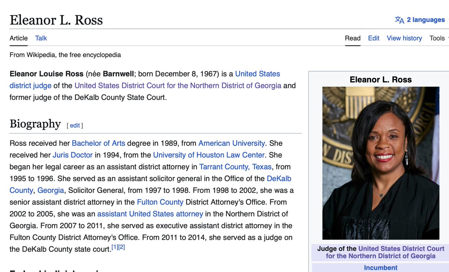Switch to the Article tab
449x272 pixels.
tap(19, 38)
